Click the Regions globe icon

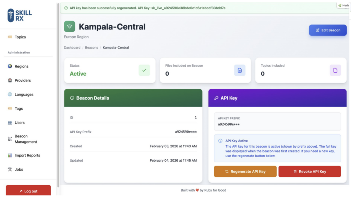(x=10, y=66)
